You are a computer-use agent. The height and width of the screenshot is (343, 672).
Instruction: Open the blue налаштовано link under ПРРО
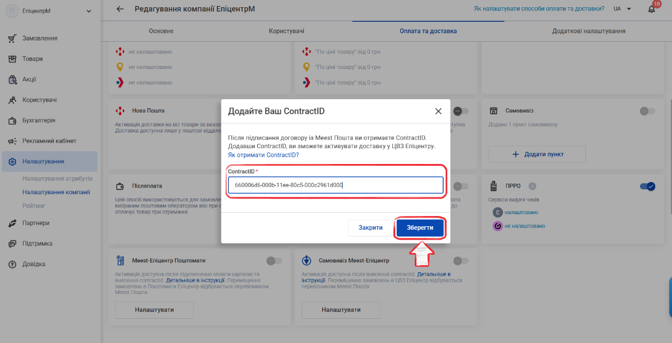[521, 212]
